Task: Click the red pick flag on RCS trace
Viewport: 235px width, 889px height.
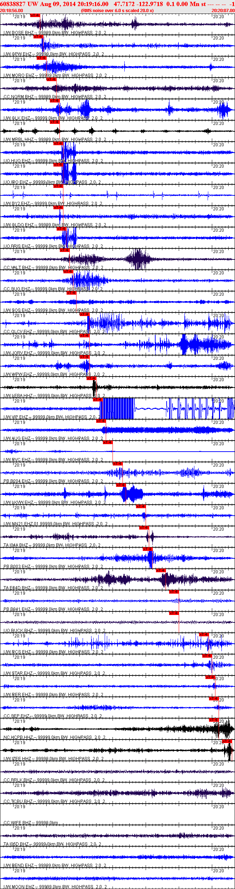Action: click(x=204, y=635)
